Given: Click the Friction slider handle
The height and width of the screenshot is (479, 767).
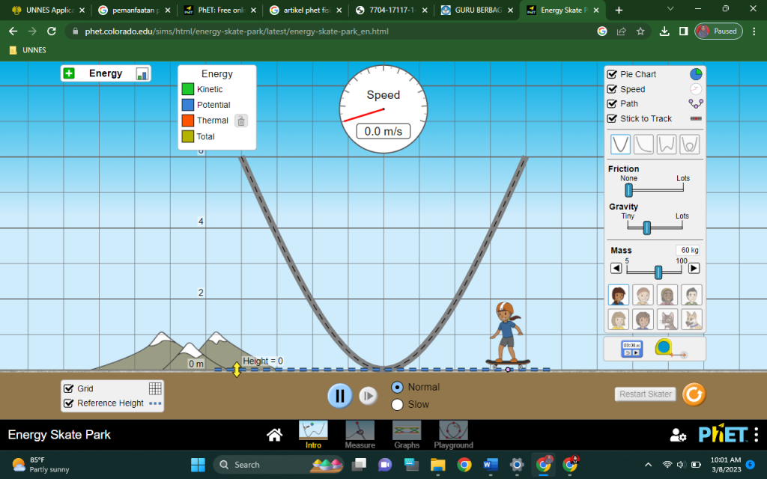Looking at the screenshot, I should 628,190.
